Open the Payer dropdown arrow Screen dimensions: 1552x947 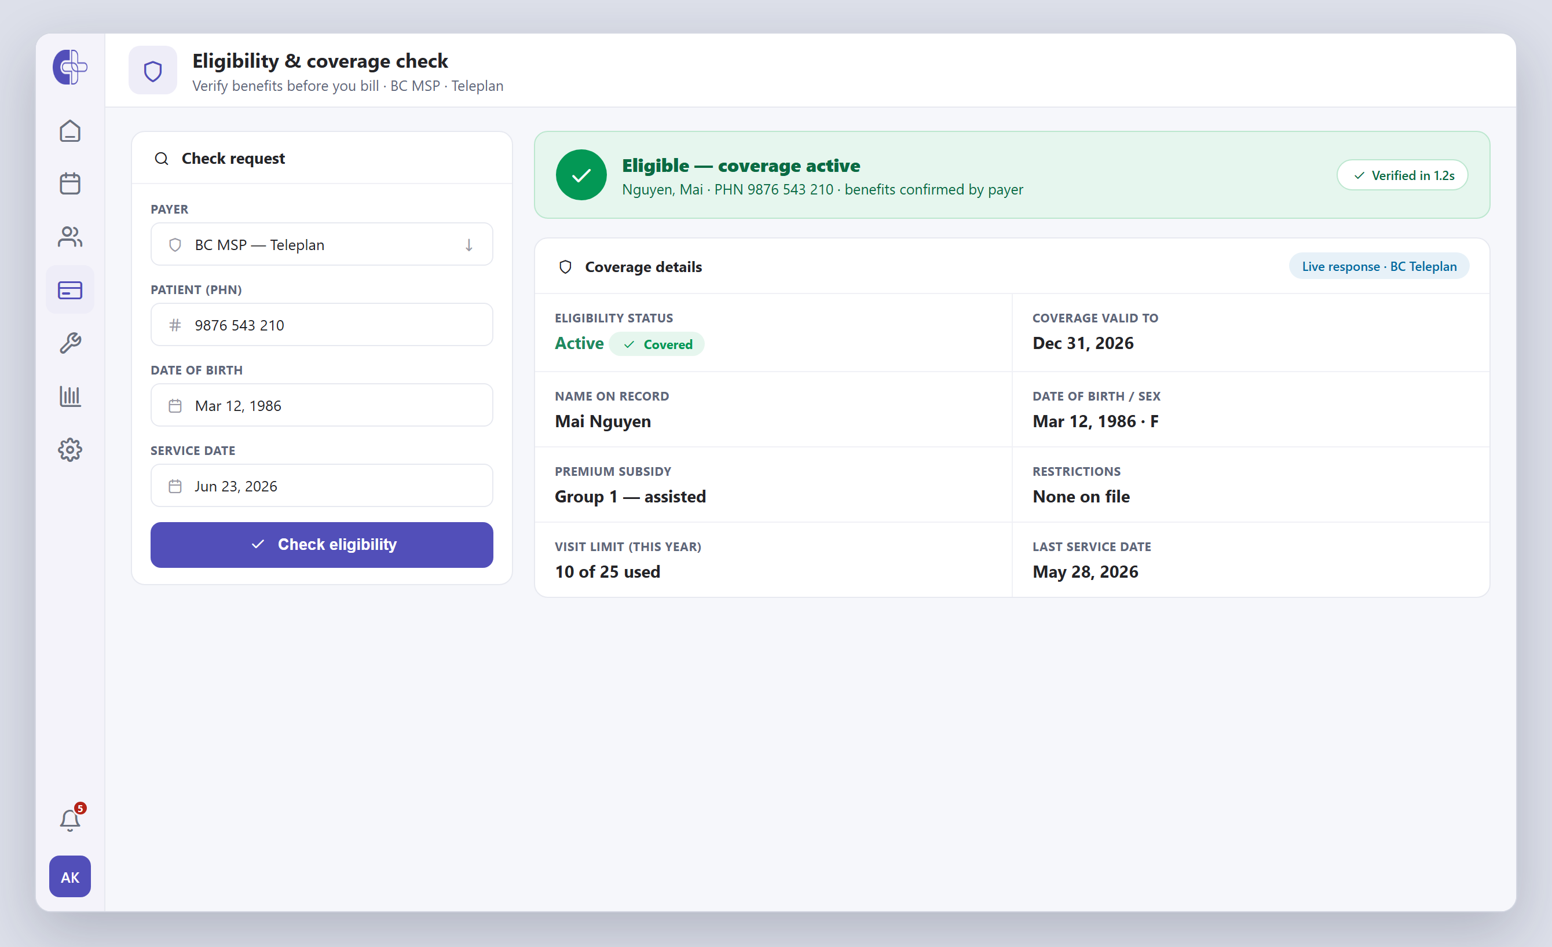pyautogui.click(x=468, y=245)
